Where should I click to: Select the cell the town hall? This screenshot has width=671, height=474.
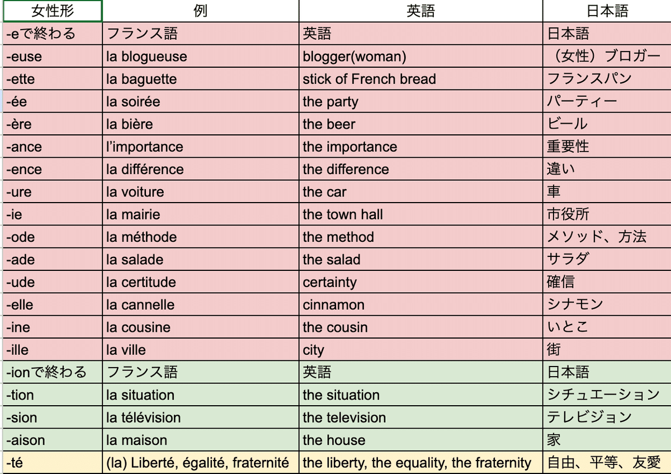click(420, 214)
